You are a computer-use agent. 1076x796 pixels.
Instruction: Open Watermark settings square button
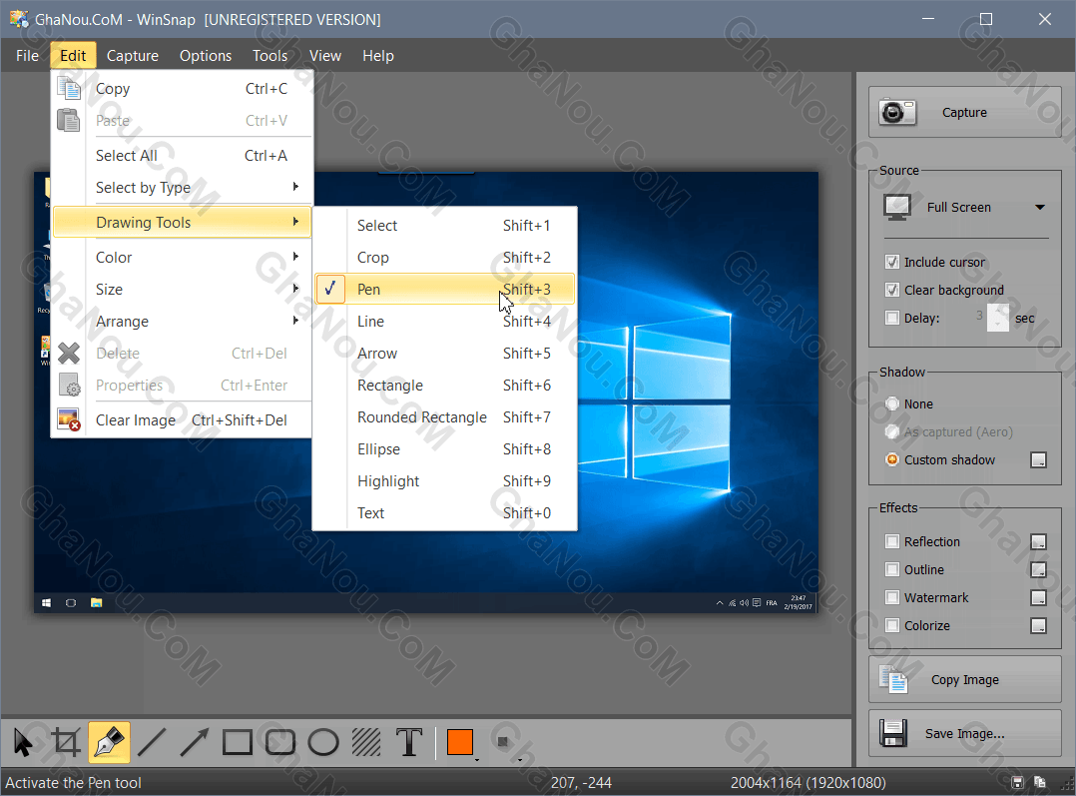pyautogui.click(x=1039, y=597)
